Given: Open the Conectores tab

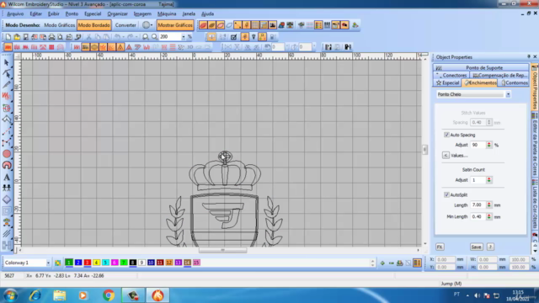Looking at the screenshot, I should click(x=451, y=75).
